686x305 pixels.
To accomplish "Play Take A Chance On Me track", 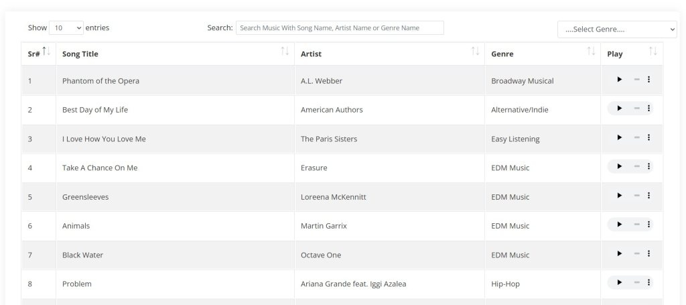I will tap(619, 166).
